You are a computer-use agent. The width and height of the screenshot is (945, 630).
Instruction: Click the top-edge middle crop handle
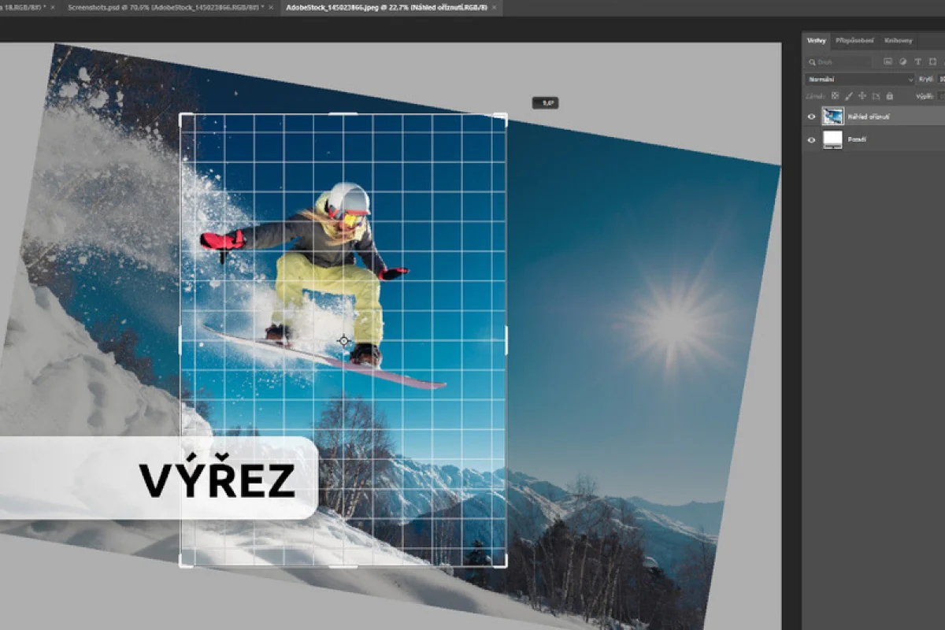343,114
